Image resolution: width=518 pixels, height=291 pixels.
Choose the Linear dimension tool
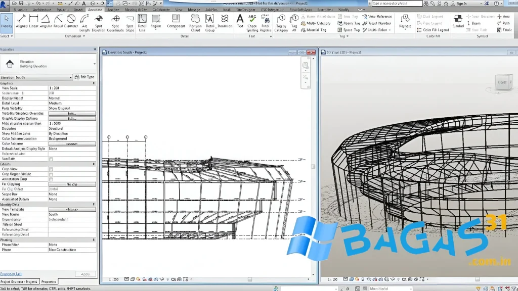[33, 22]
